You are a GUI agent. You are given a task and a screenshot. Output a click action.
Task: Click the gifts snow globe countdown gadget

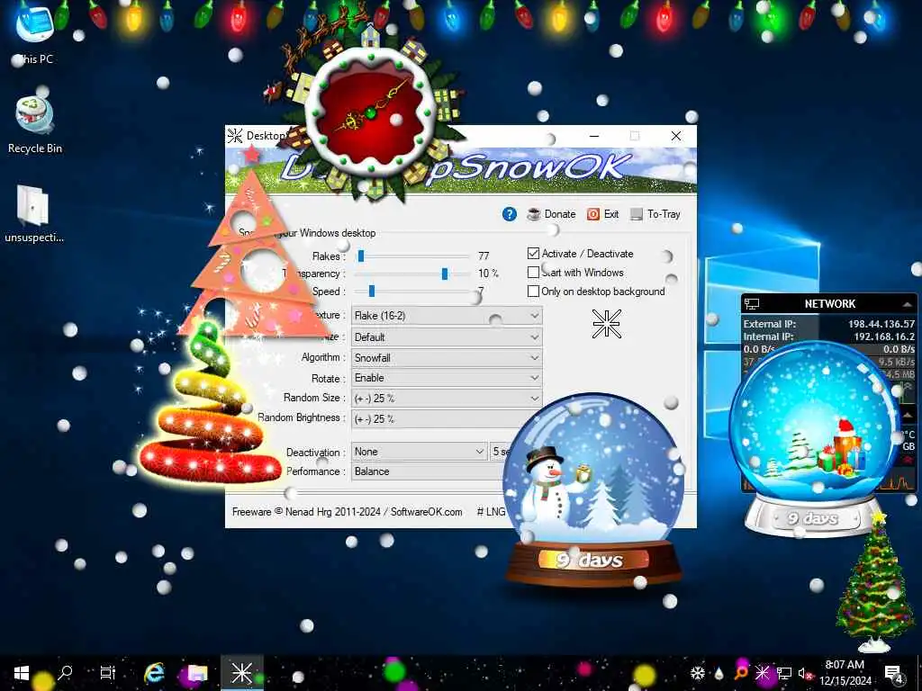(x=814, y=438)
